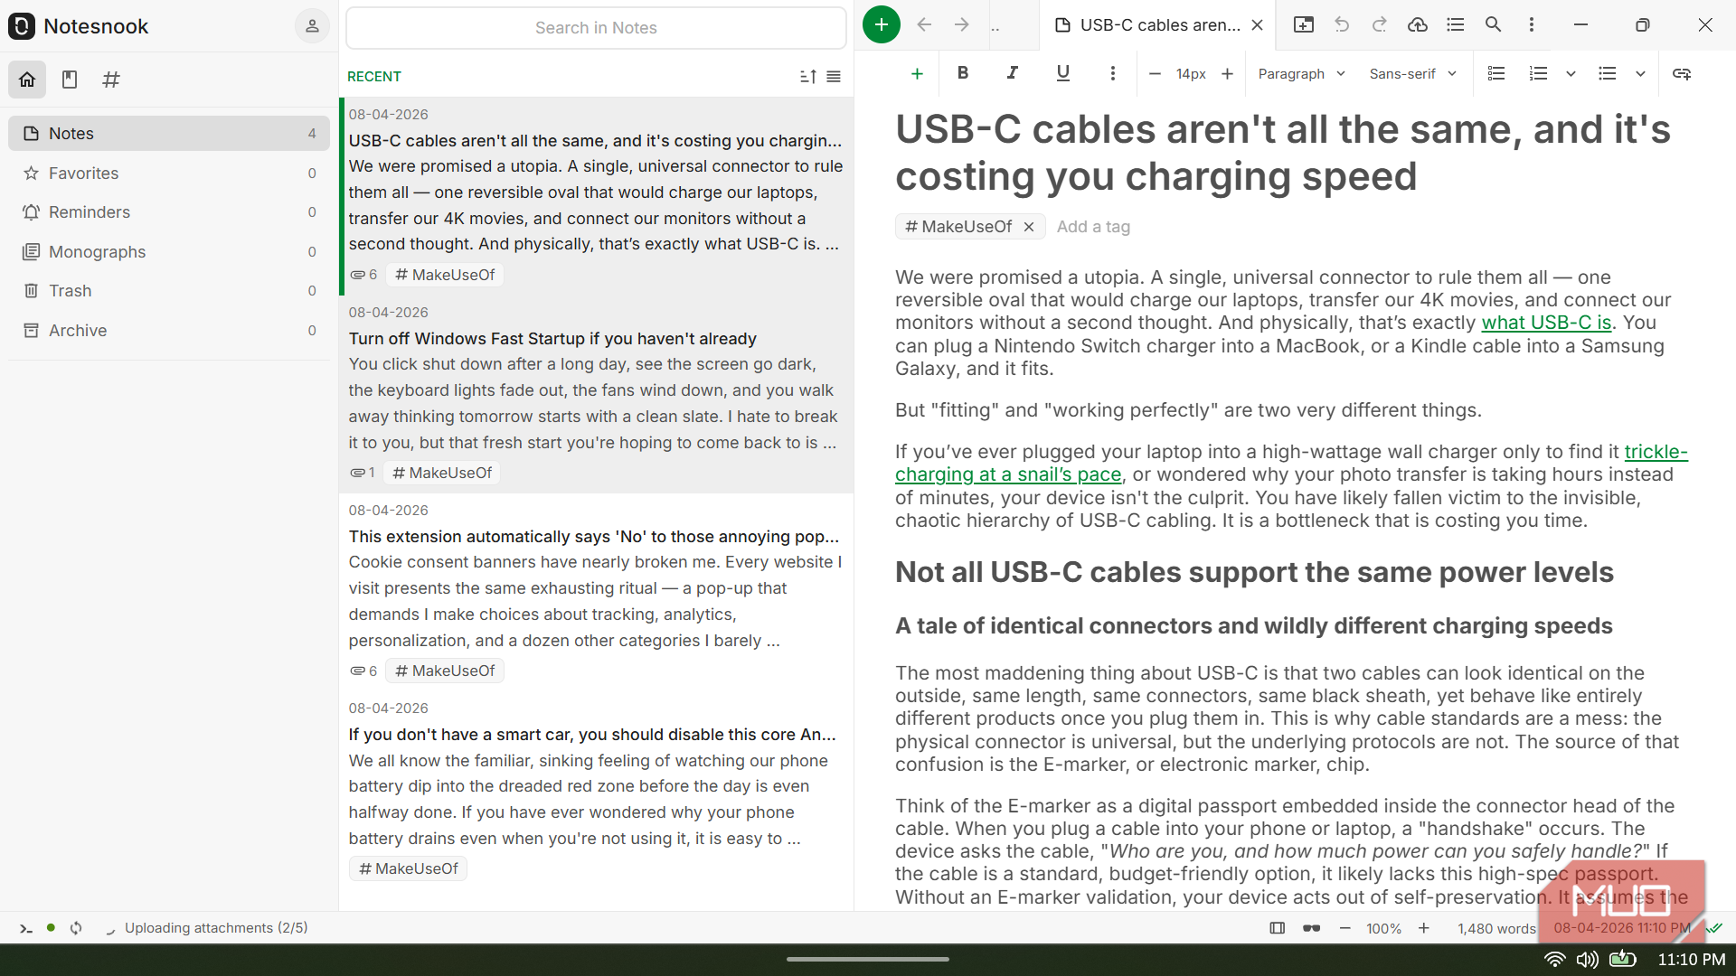Screen dimensions: 1736x976
Task: Open Paragraph style dropdown
Action: [x=1301, y=73]
